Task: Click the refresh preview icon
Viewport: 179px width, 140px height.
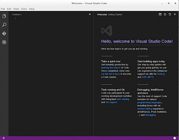Action: click(x=165, y=14)
